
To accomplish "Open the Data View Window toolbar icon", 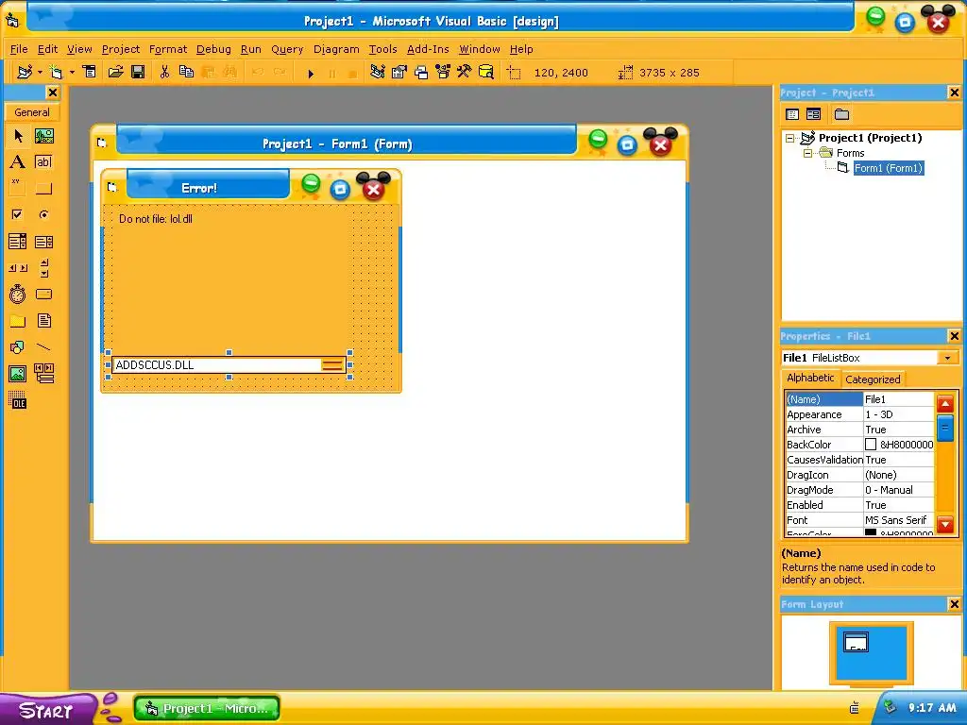I will pos(486,72).
